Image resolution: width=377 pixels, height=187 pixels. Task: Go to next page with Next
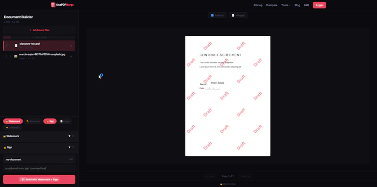246,176
